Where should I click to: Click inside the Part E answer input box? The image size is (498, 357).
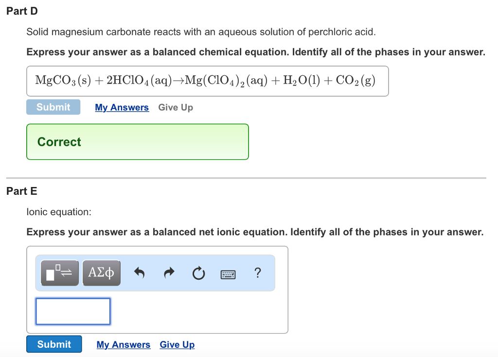pos(72,311)
